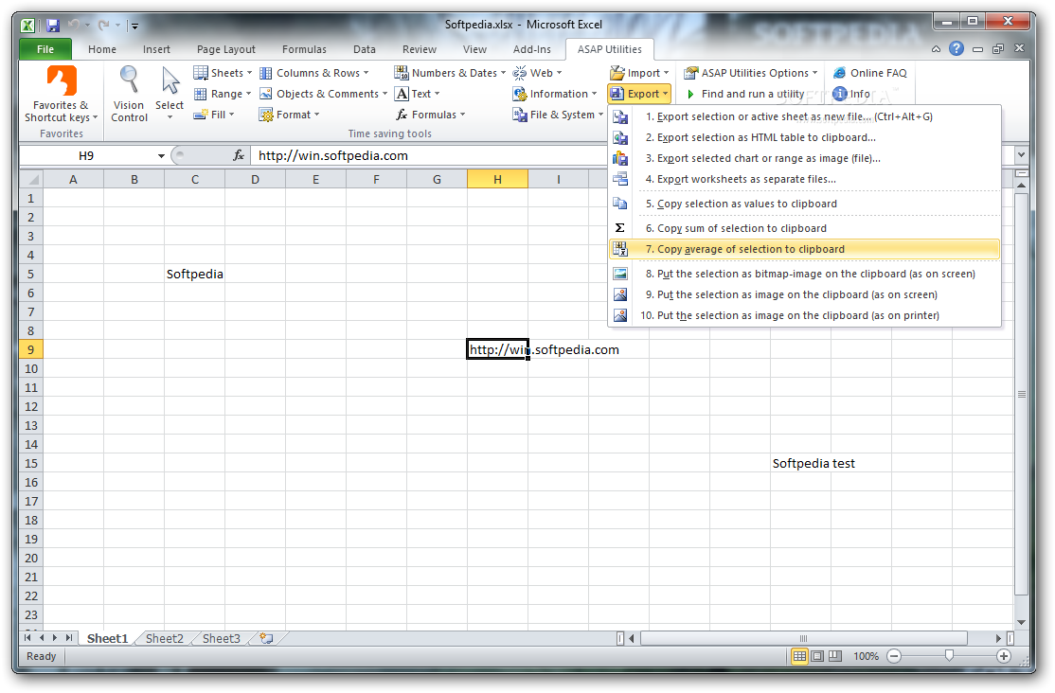Open the Name Box dropdown arrow
Image resolution: width=1055 pixels, height=693 pixels.
click(162, 156)
